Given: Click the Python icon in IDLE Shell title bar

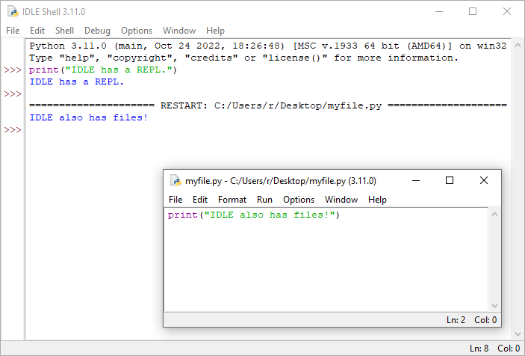Looking at the screenshot, I should [x=13, y=12].
